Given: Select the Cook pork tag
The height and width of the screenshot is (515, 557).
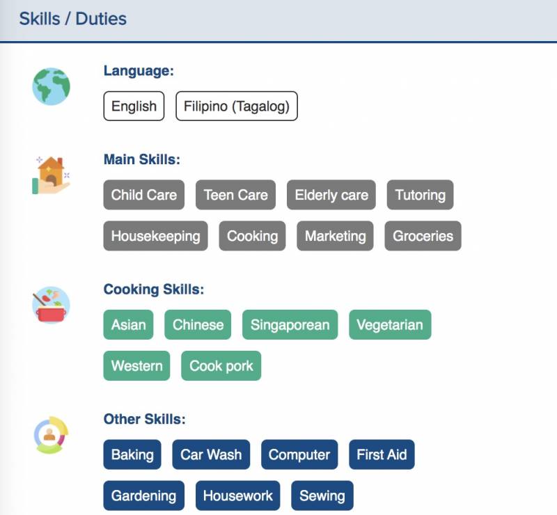Looking at the screenshot, I should (x=221, y=366).
